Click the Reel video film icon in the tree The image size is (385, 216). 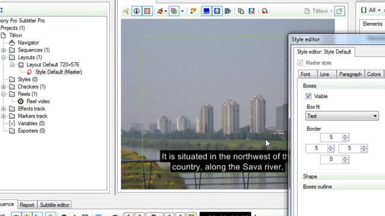tap(21, 101)
